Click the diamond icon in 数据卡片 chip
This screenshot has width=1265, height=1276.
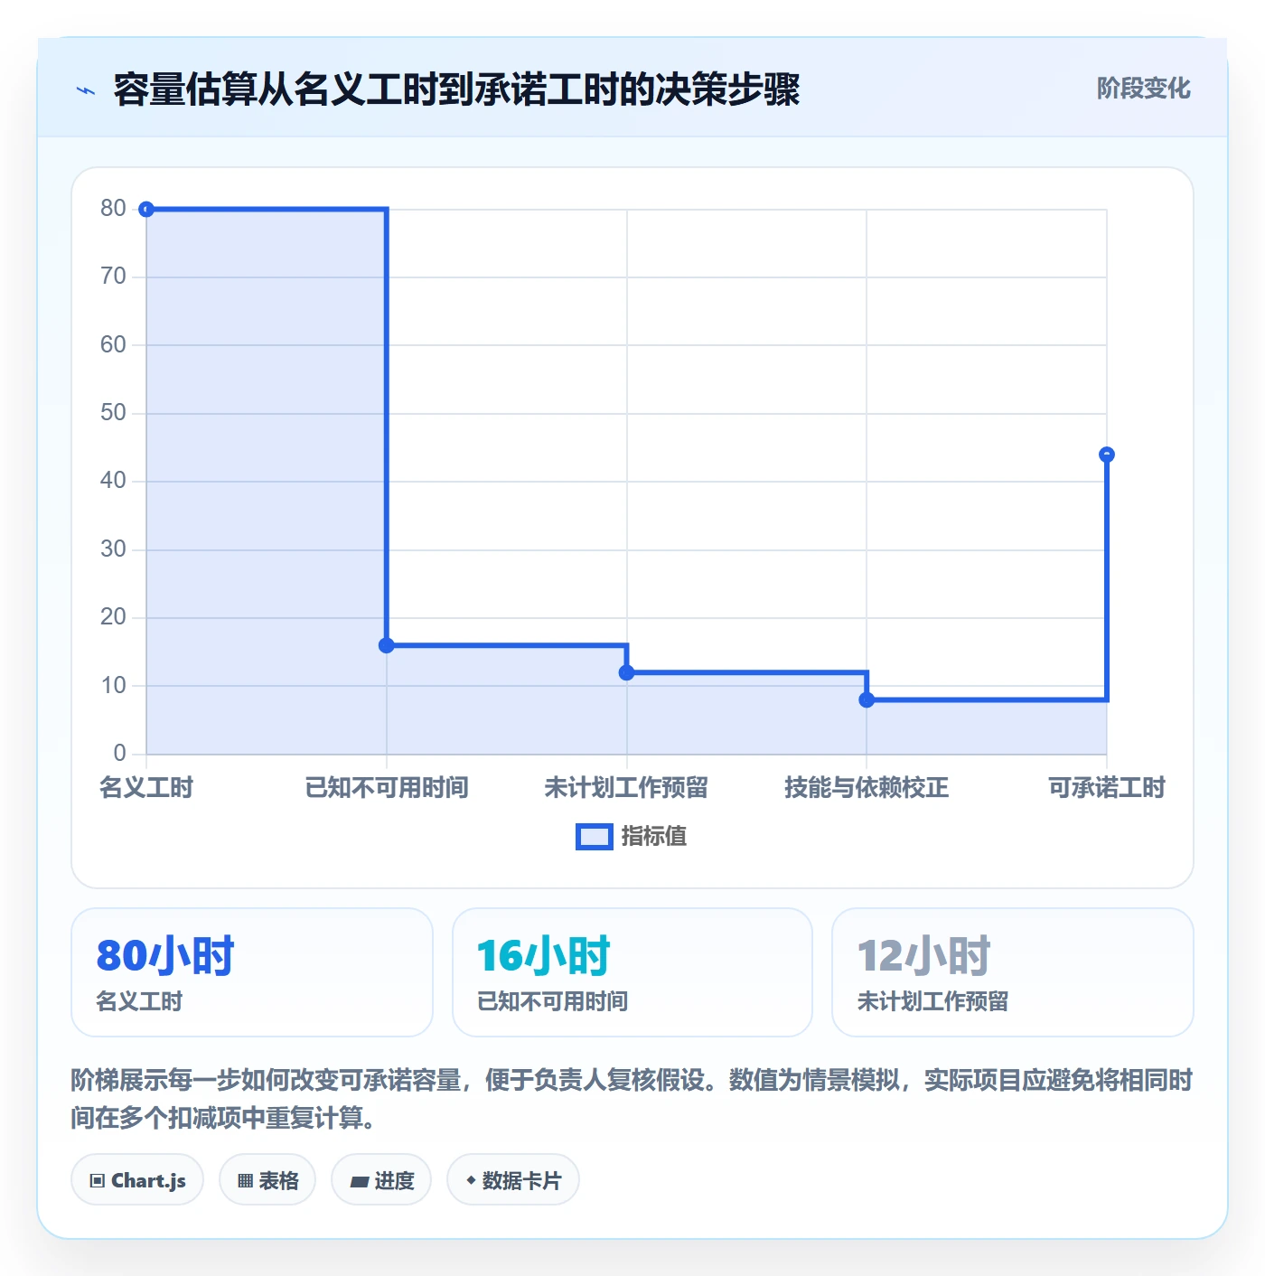point(471,1180)
